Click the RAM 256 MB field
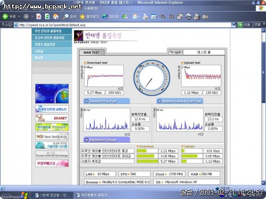The width and height of the screenshot is (266, 199). coord(204,174)
